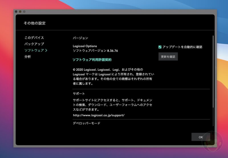228x158 pixels.
Task: Switch to the バックアップ section
Action: [x=34, y=44]
